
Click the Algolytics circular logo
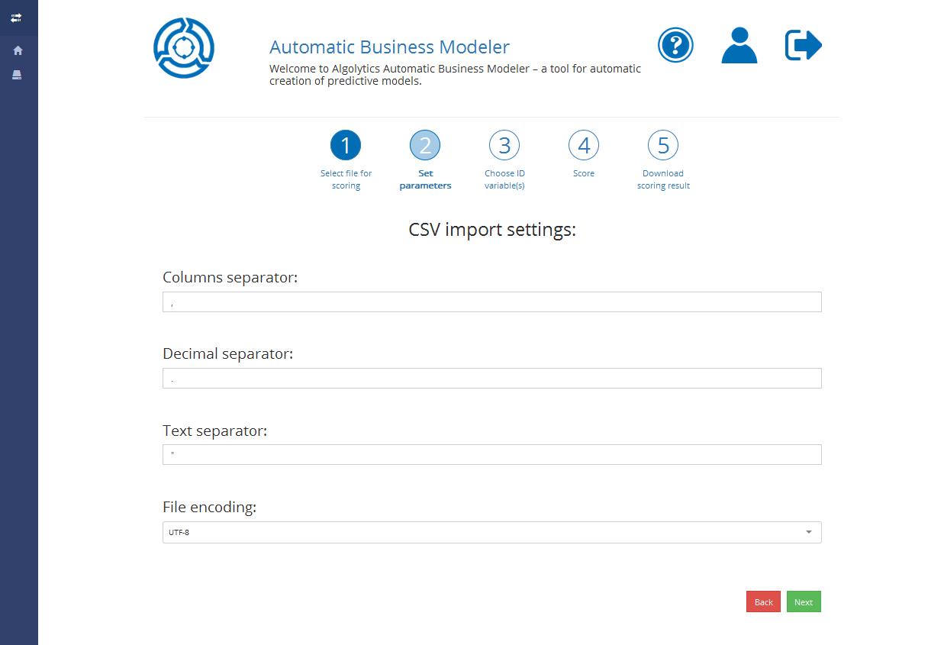(x=184, y=48)
